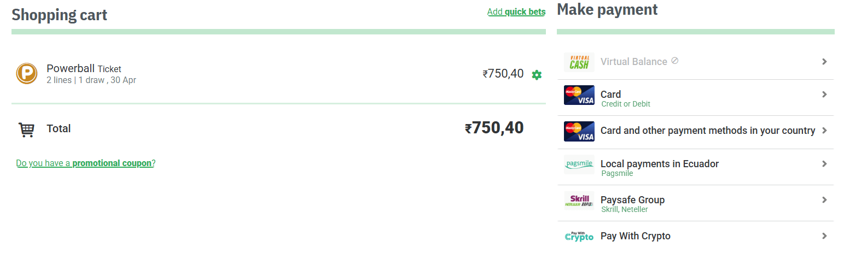Viewport: 844px width, 253px height.
Task: Expand the Paysafe Group chevron
Action: pos(824,200)
